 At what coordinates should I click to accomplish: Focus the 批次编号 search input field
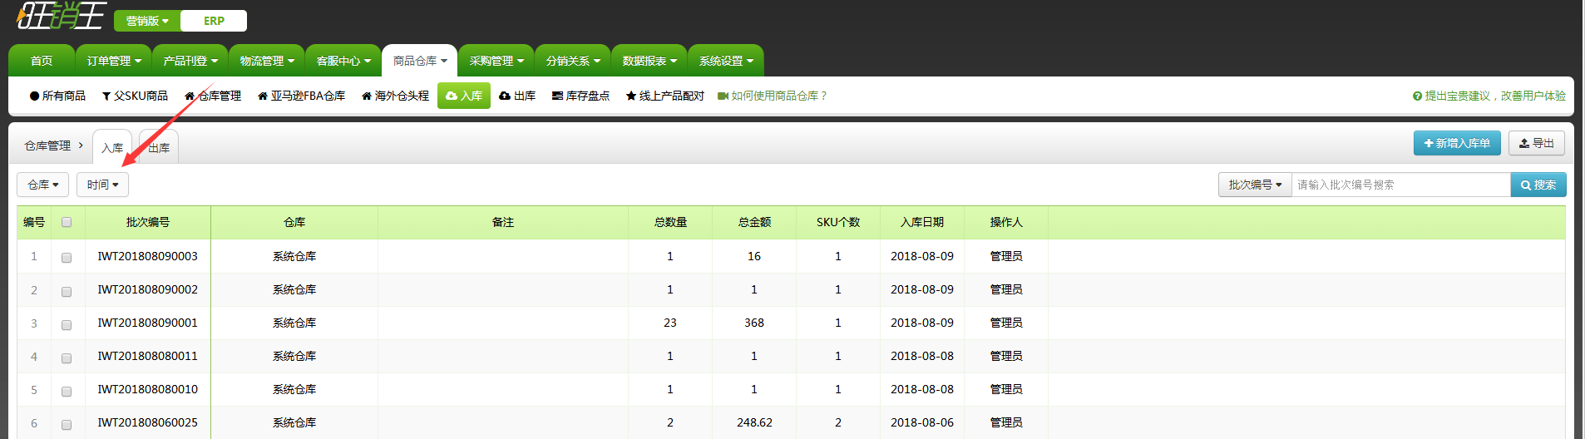1401,185
